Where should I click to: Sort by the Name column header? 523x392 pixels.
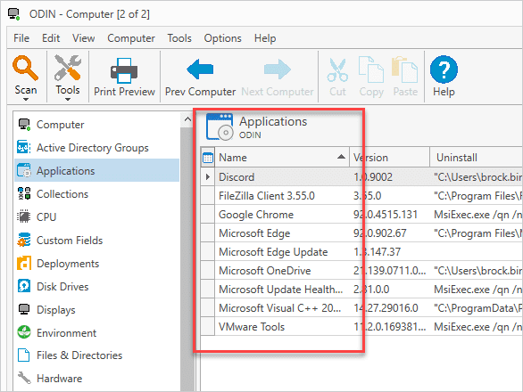pyautogui.click(x=282, y=157)
